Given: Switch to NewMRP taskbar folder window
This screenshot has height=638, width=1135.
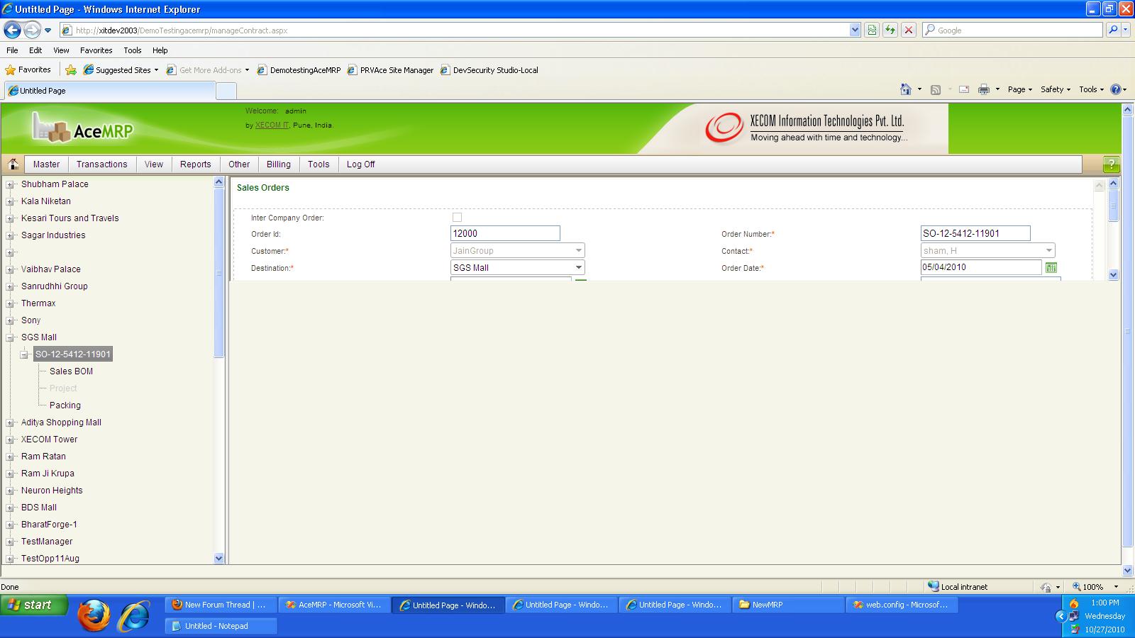Looking at the screenshot, I should click(789, 605).
